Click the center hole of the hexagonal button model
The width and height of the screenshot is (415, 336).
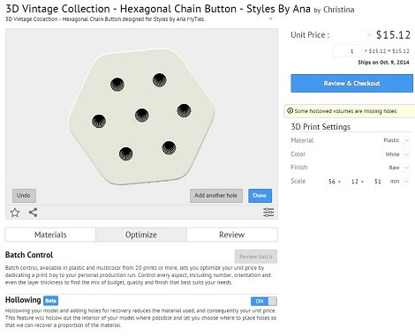click(142, 115)
